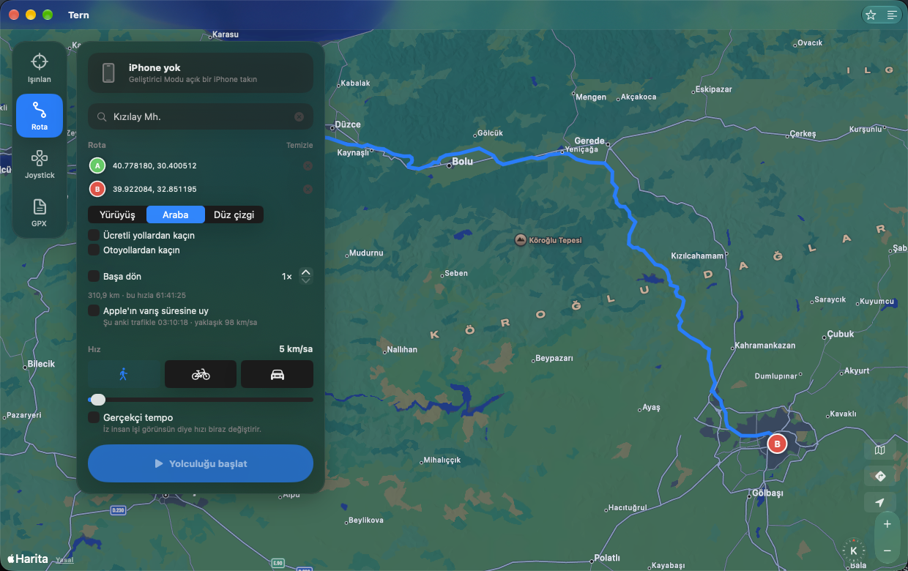Remove waypoint A from the route

pos(308,165)
